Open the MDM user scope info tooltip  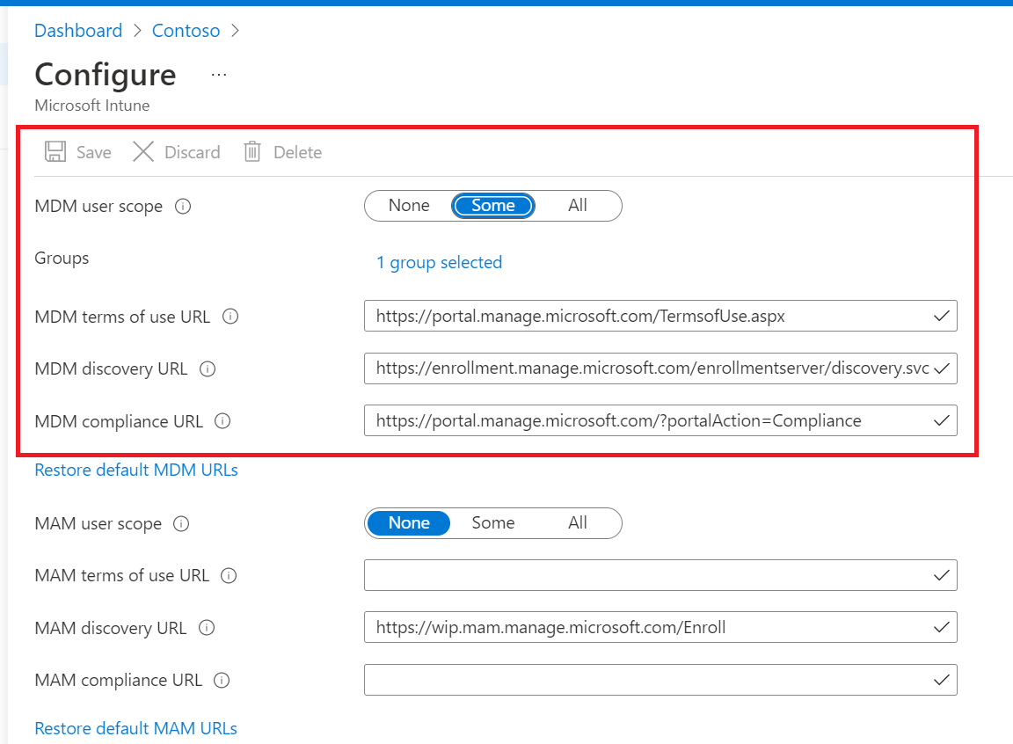(182, 206)
